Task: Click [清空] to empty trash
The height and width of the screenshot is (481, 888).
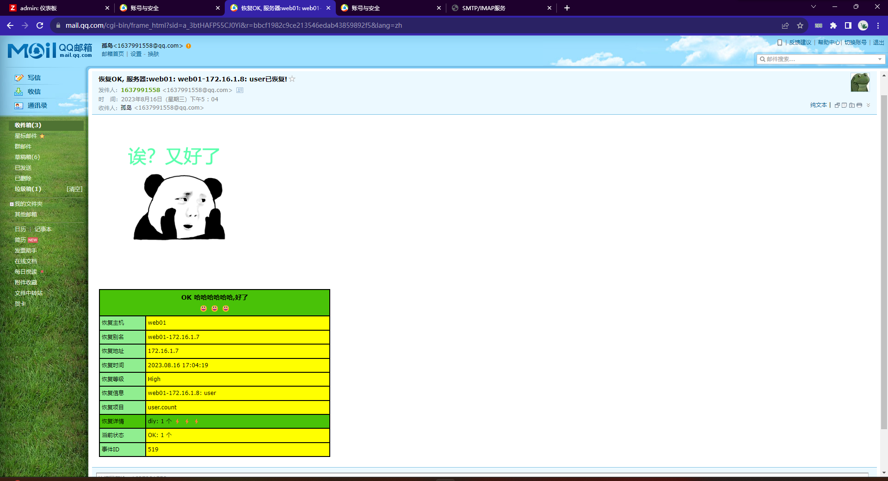Action: point(74,189)
